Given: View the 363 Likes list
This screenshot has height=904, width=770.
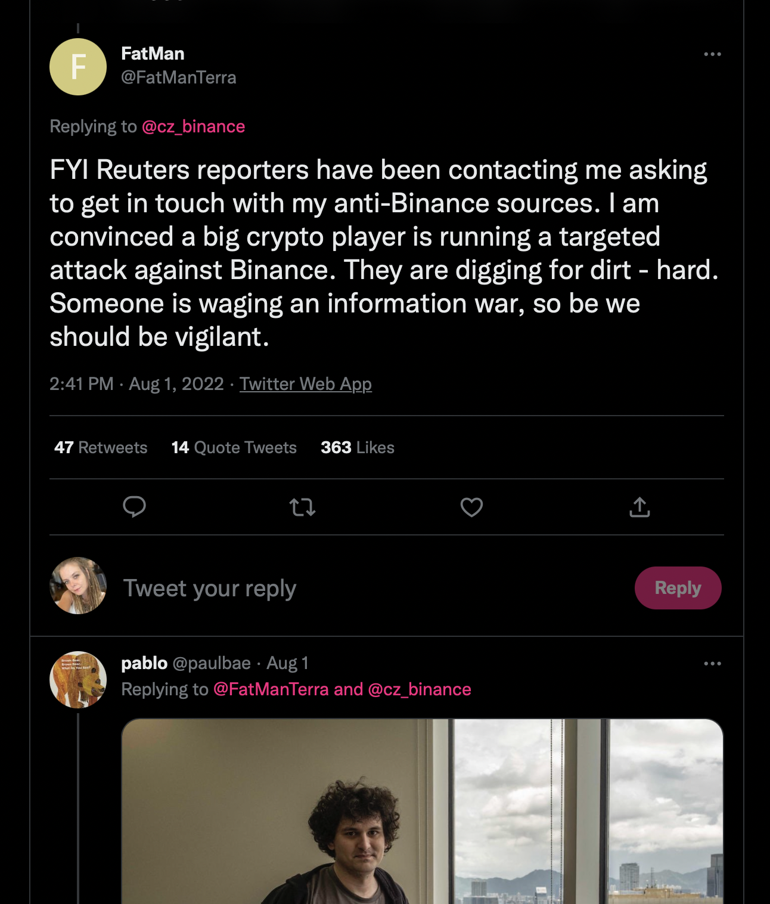Looking at the screenshot, I should coord(358,448).
